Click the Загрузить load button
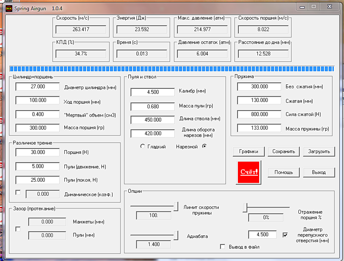 click(x=319, y=151)
